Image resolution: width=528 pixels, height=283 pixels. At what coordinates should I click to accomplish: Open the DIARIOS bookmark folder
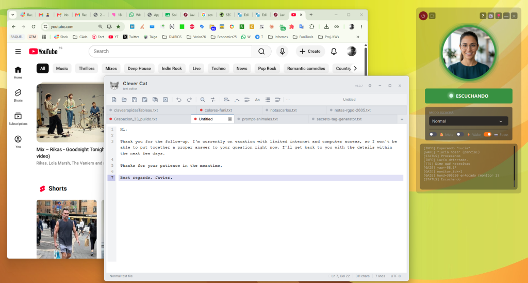tap(172, 37)
